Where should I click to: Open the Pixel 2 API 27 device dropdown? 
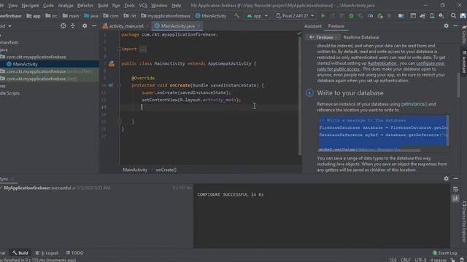click(x=295, y=16)
